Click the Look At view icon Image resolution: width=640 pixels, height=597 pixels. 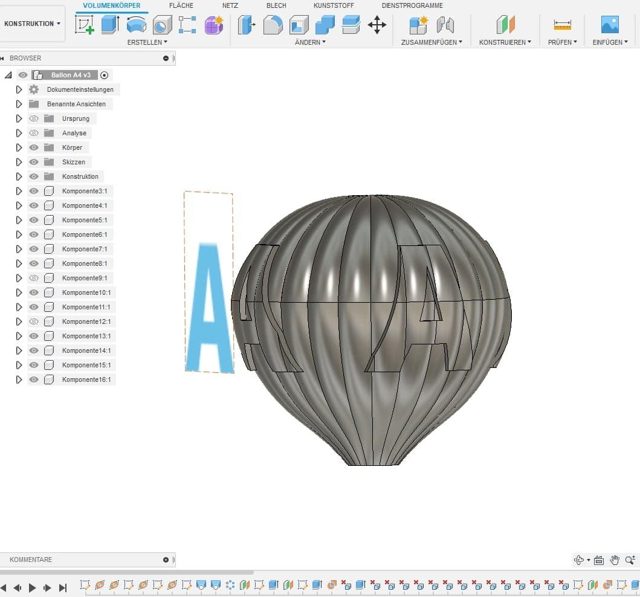click(x=599, y=560)
